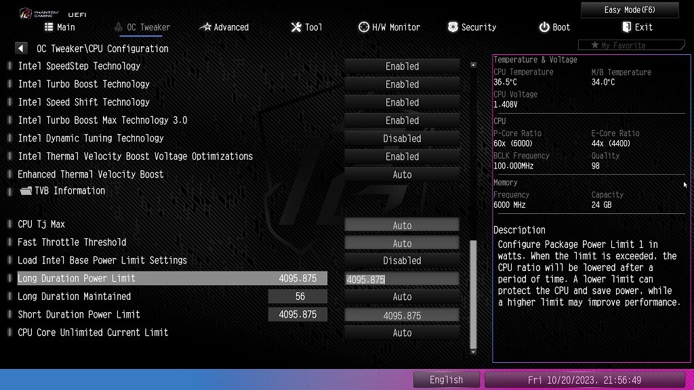Viewport: 694px width, 390px height.
Task: Click the P-Core Ratio 60x (6000) value
Action: point(513,144)
